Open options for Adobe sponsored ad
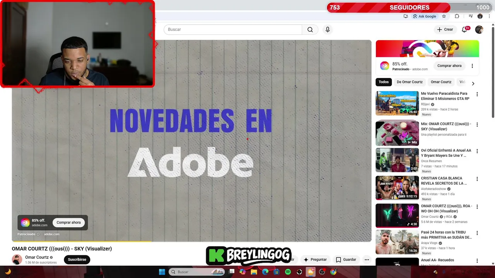The image size is (495, 278). pyautogui.click(x=472, y=66)
